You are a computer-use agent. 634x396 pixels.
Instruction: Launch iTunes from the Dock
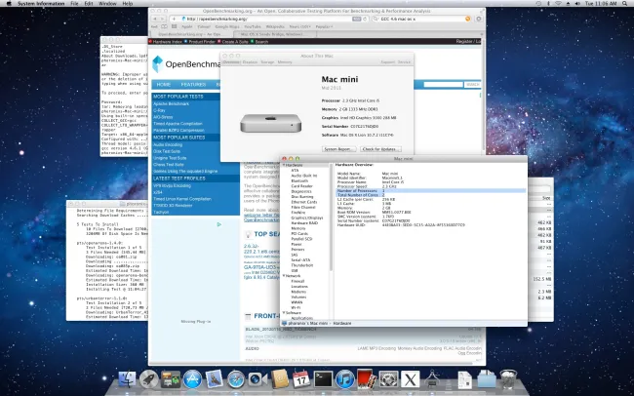(x=345, y=379)
